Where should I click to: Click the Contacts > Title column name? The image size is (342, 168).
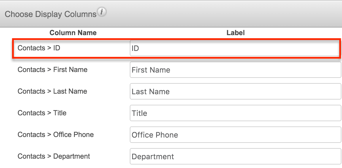[x=42, y=113]
